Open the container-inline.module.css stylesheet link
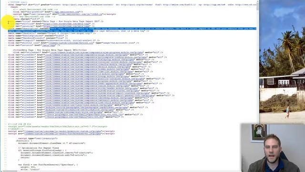 tap(93, 62)
